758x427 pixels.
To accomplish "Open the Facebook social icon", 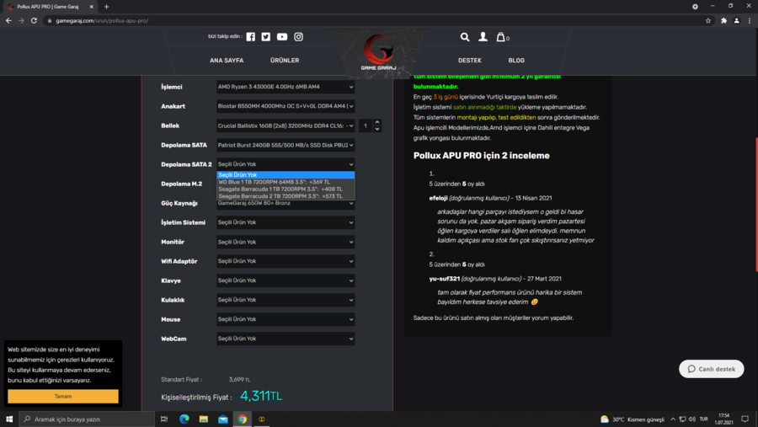I will (x=250, y=37).
